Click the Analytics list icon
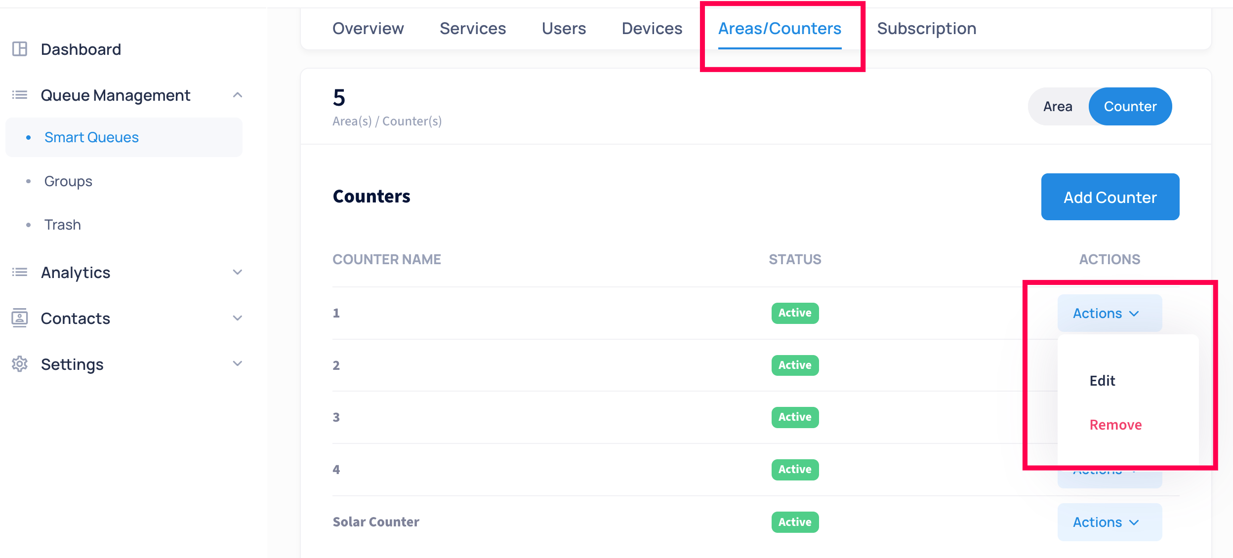This screenshot has width=1233, height=558. (20, 272)
